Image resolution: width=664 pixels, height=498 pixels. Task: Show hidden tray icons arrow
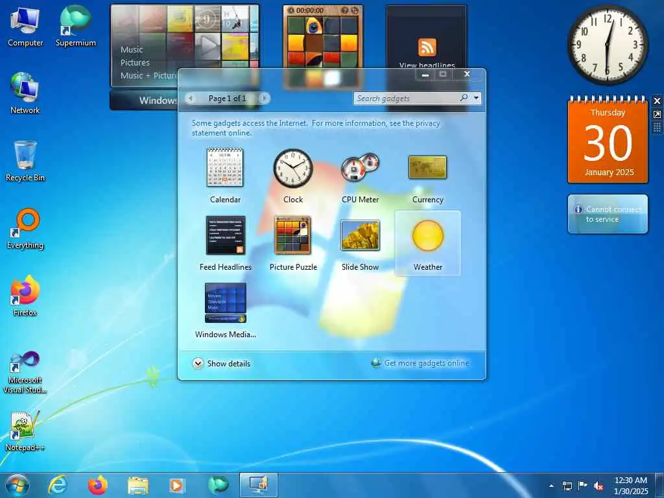pos(551,486)
